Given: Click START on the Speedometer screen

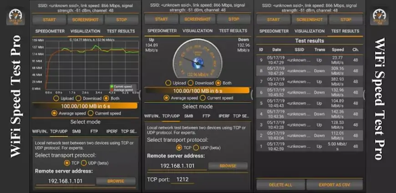Looking at the screenshot, I should tap(161, 19).
